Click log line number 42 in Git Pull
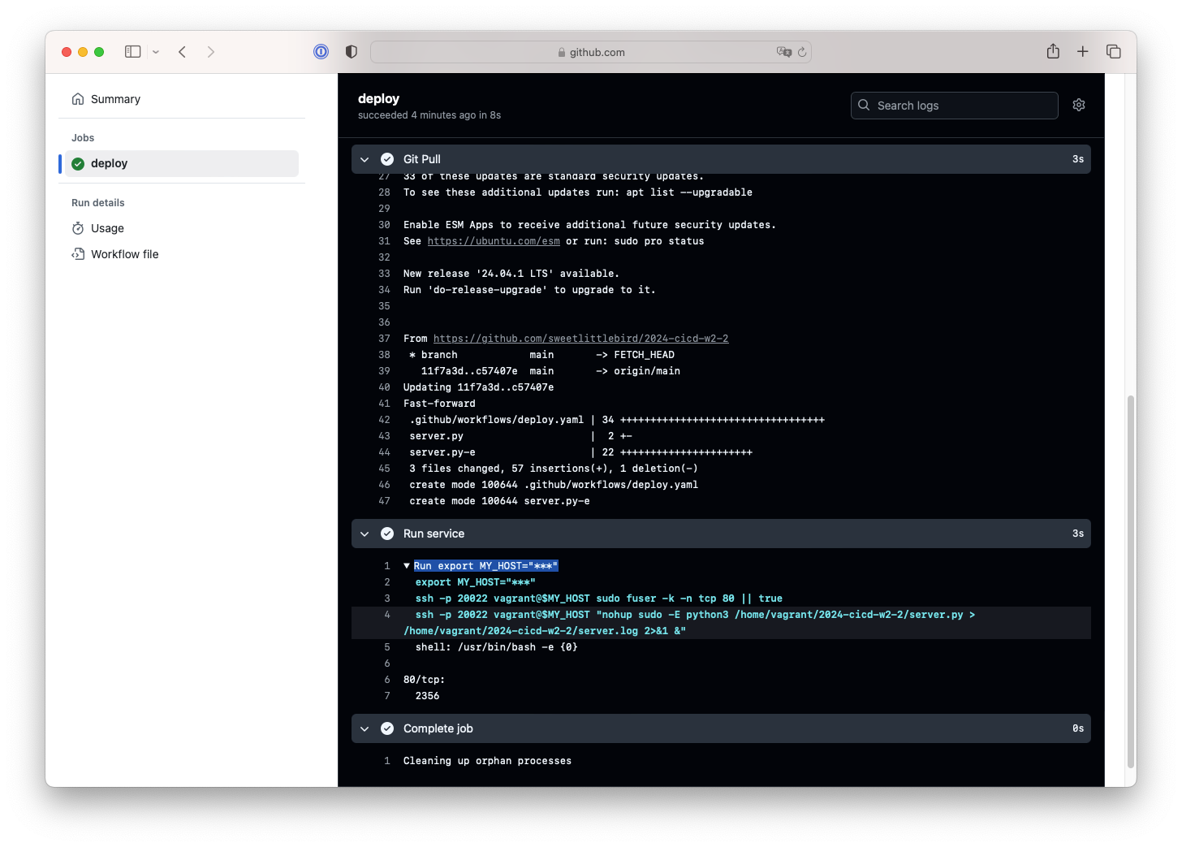This screenshot has height=847, width=1182. [x=384, y=420]
